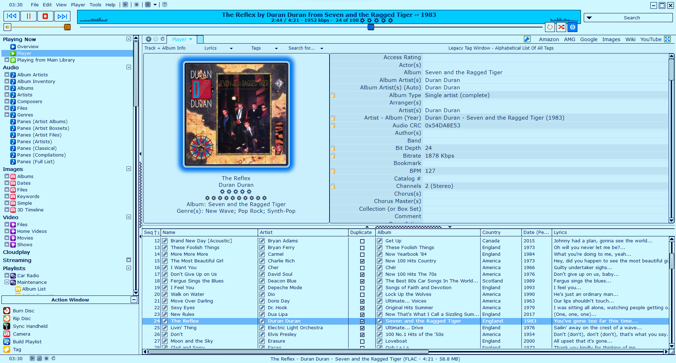Collapse the Playing Now section

129,39
